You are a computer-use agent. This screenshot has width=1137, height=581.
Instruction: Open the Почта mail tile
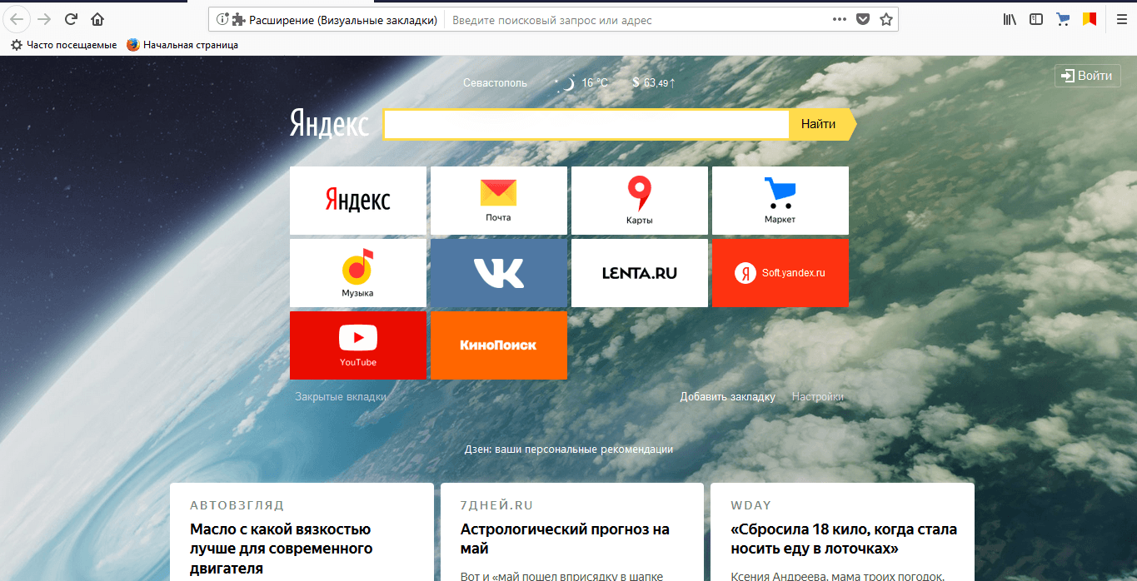pos(499,201)
